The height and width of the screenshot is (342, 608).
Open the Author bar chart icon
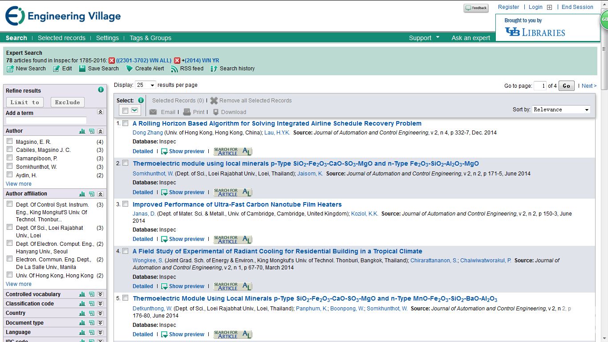[x=82, y=131]
